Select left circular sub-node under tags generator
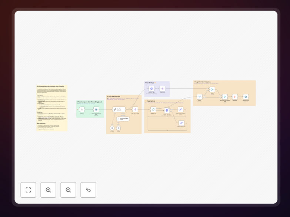 click(x=112, y=128)
